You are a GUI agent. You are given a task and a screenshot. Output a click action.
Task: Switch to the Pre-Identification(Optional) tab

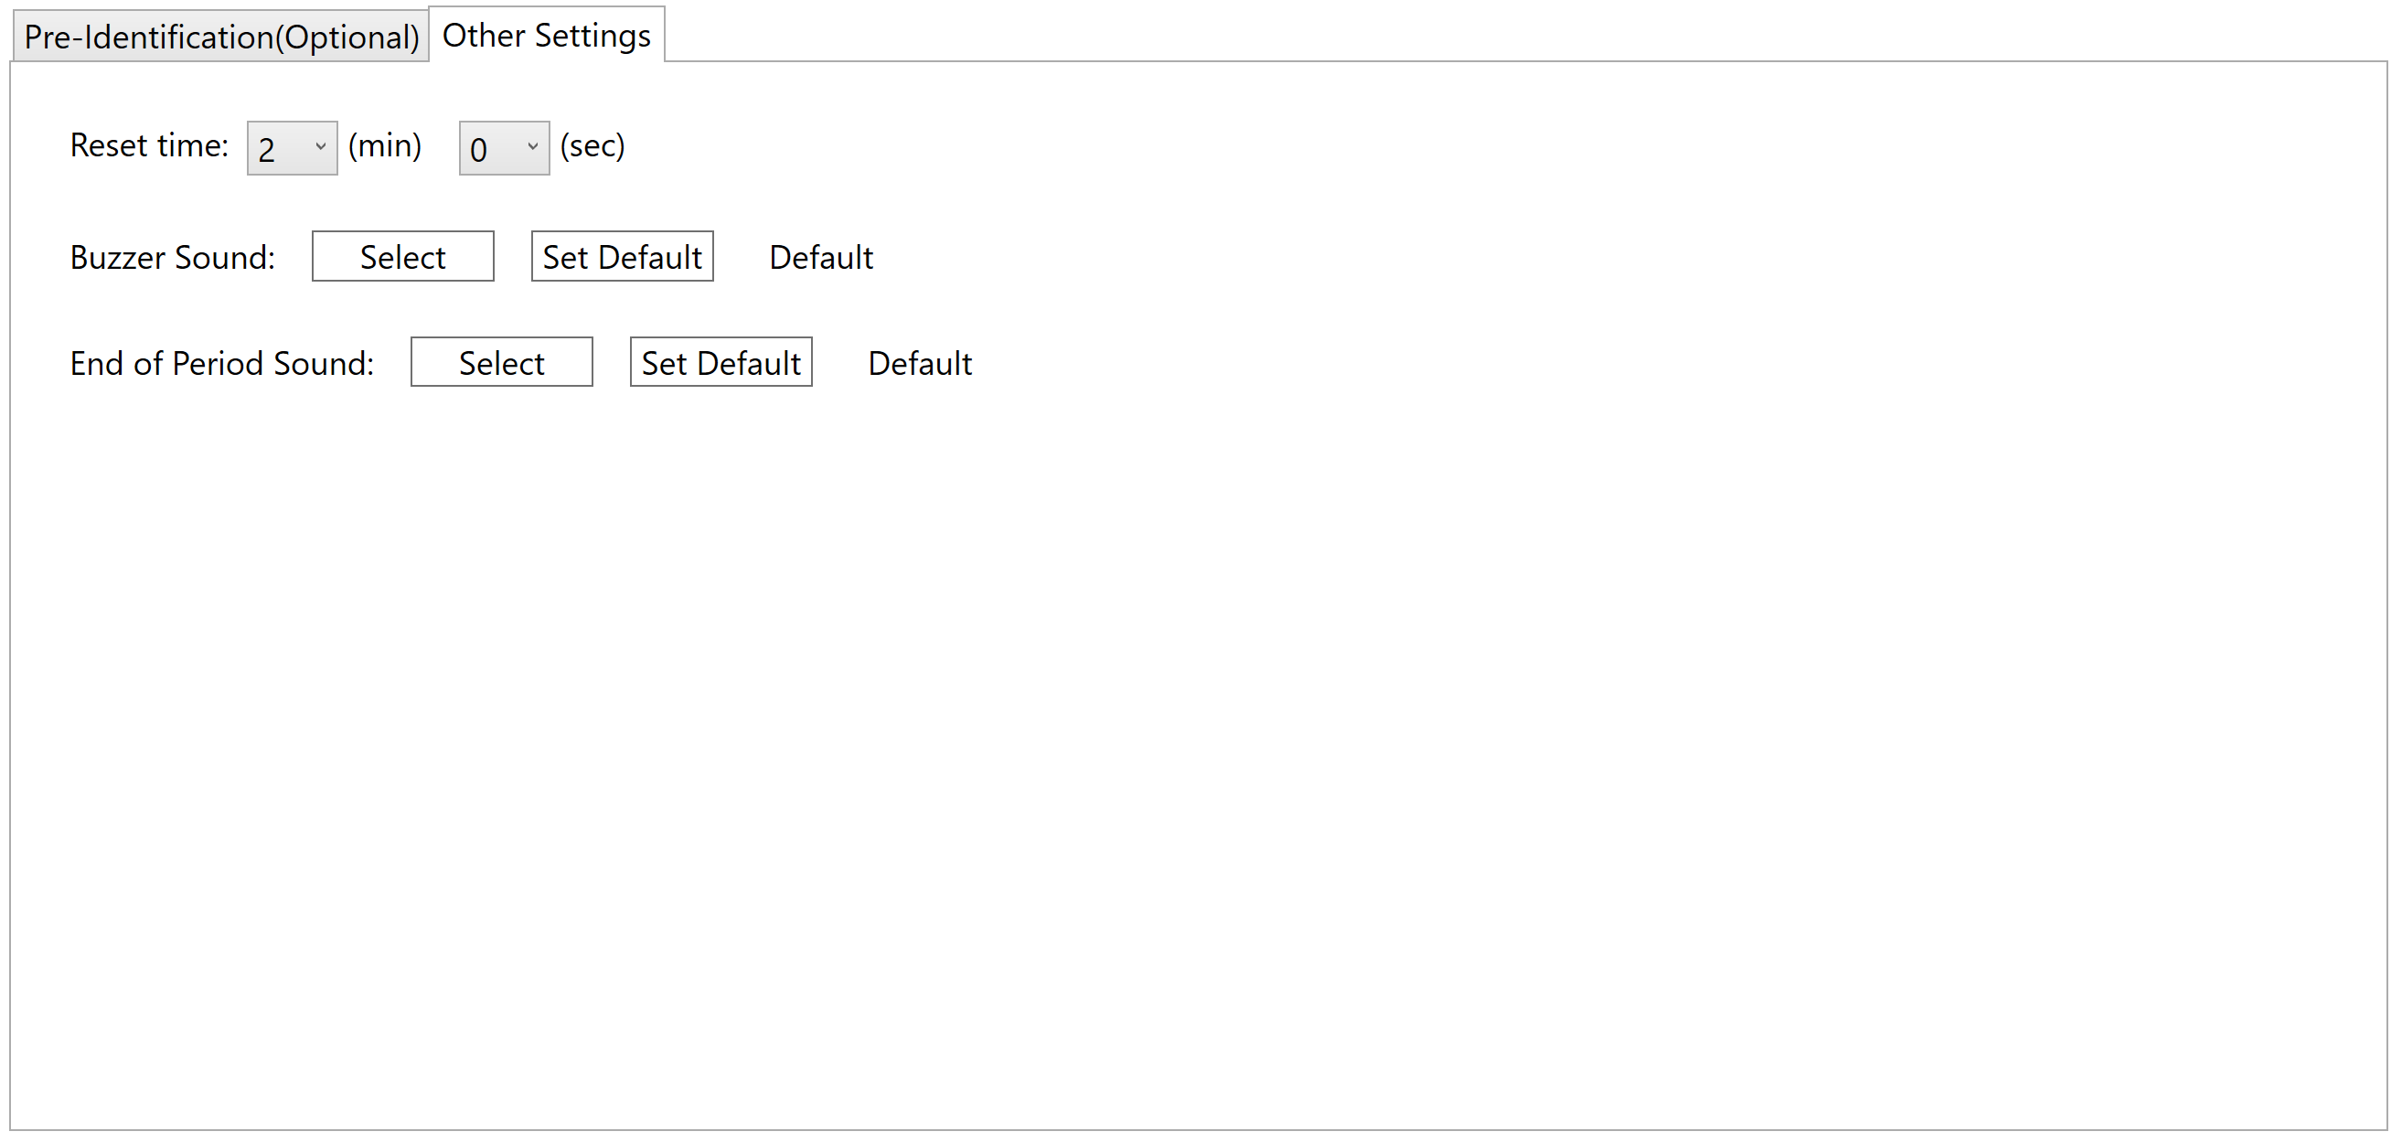tap(221, 37)
